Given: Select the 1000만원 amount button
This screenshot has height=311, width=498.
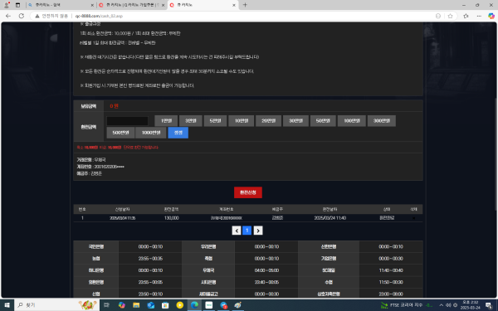Looking at the screenshot, I should click(x=151, y=133).
